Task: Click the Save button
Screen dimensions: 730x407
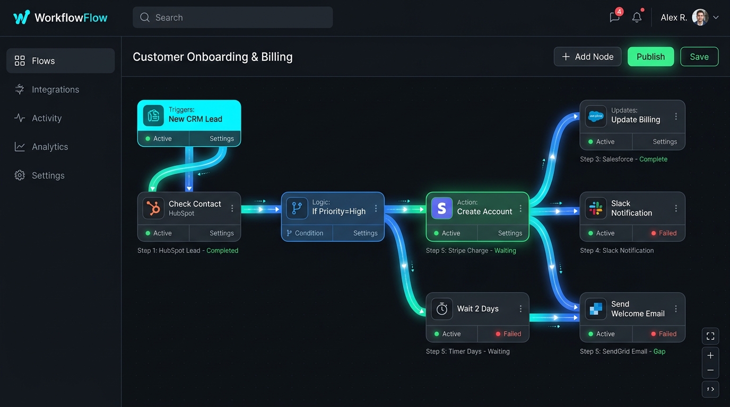Action: pyautogui.click(x=699, y=57)
